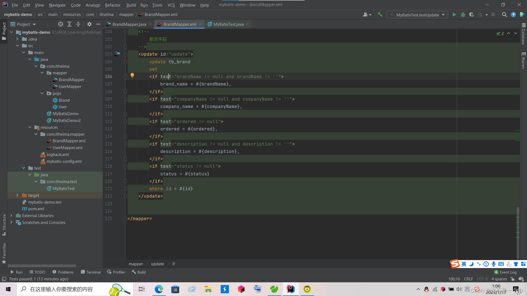
Task: Click the CRLF line separator indicator
Action: (x=468, y=279)
